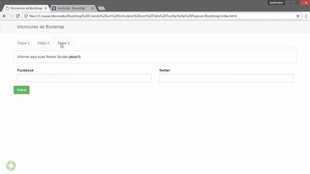The width and height of the screenshot is (310, 174).
Task: Close the JavaScript Bootstrap browser tab
Action: pos(93,8)
